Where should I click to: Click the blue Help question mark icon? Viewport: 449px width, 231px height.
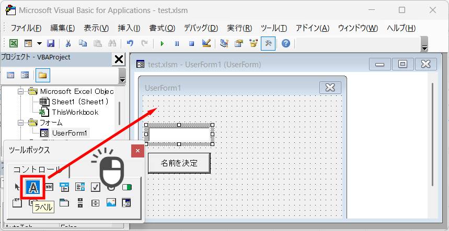[286, 43]
